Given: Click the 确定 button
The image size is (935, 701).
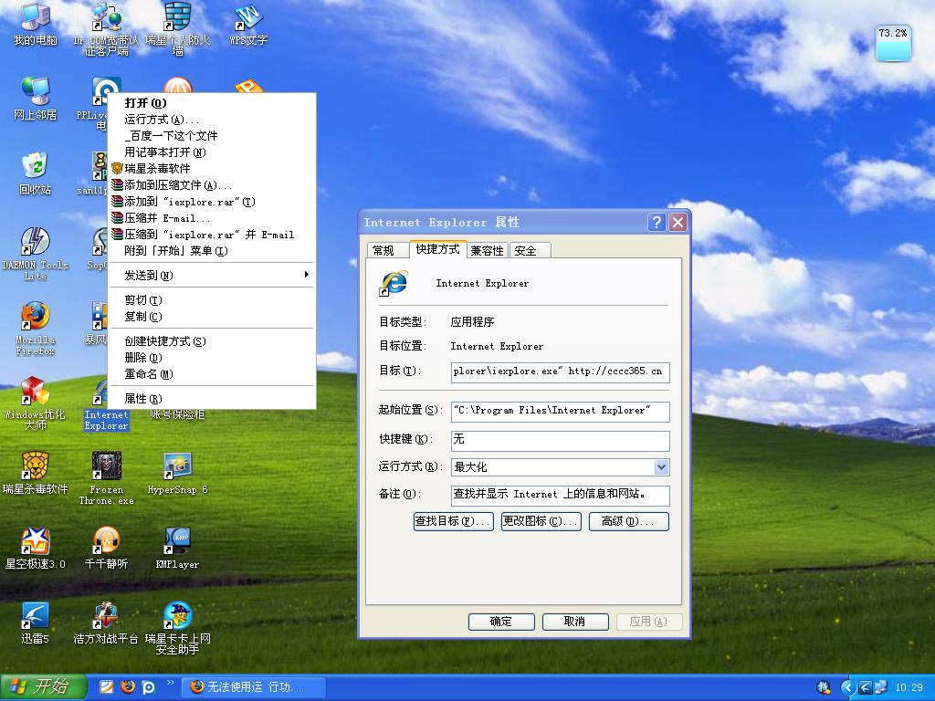Looking at the screenshot, I should [x=501, y=622].
